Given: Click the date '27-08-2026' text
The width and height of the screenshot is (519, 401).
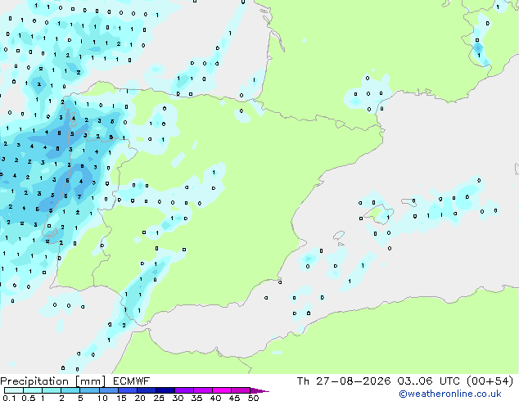Looking at the screenshot, I should [x=353, y=381].
